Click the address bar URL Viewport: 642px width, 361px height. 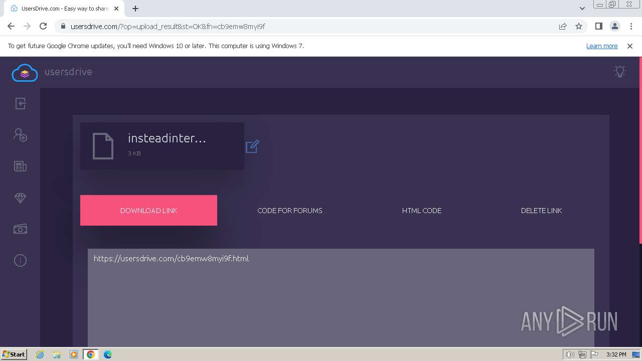pyautogui.click(x=168, y=27)
